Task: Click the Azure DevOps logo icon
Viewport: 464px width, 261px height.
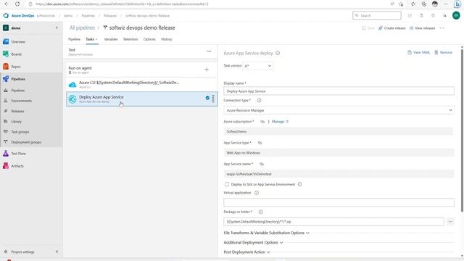Action: 6,16
